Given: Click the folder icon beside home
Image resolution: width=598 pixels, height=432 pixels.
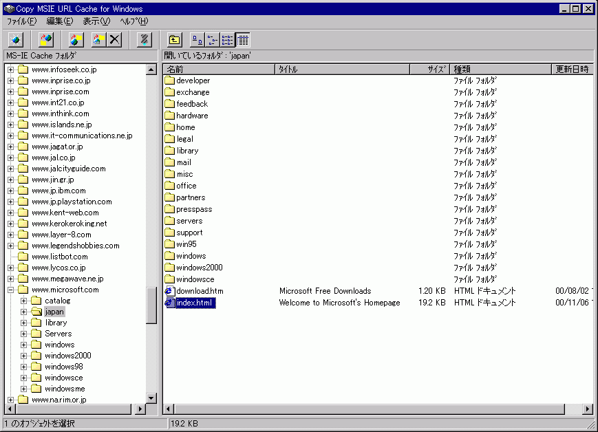Looking at the screenshot, I should point(170,127).
